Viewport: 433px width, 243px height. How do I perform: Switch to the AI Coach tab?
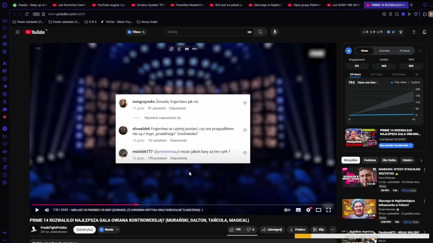coord(405,51)
